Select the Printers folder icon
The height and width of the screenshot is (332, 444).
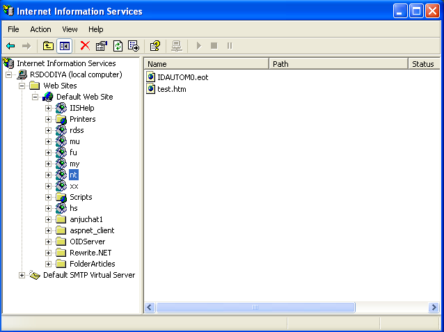coord(61,119)
